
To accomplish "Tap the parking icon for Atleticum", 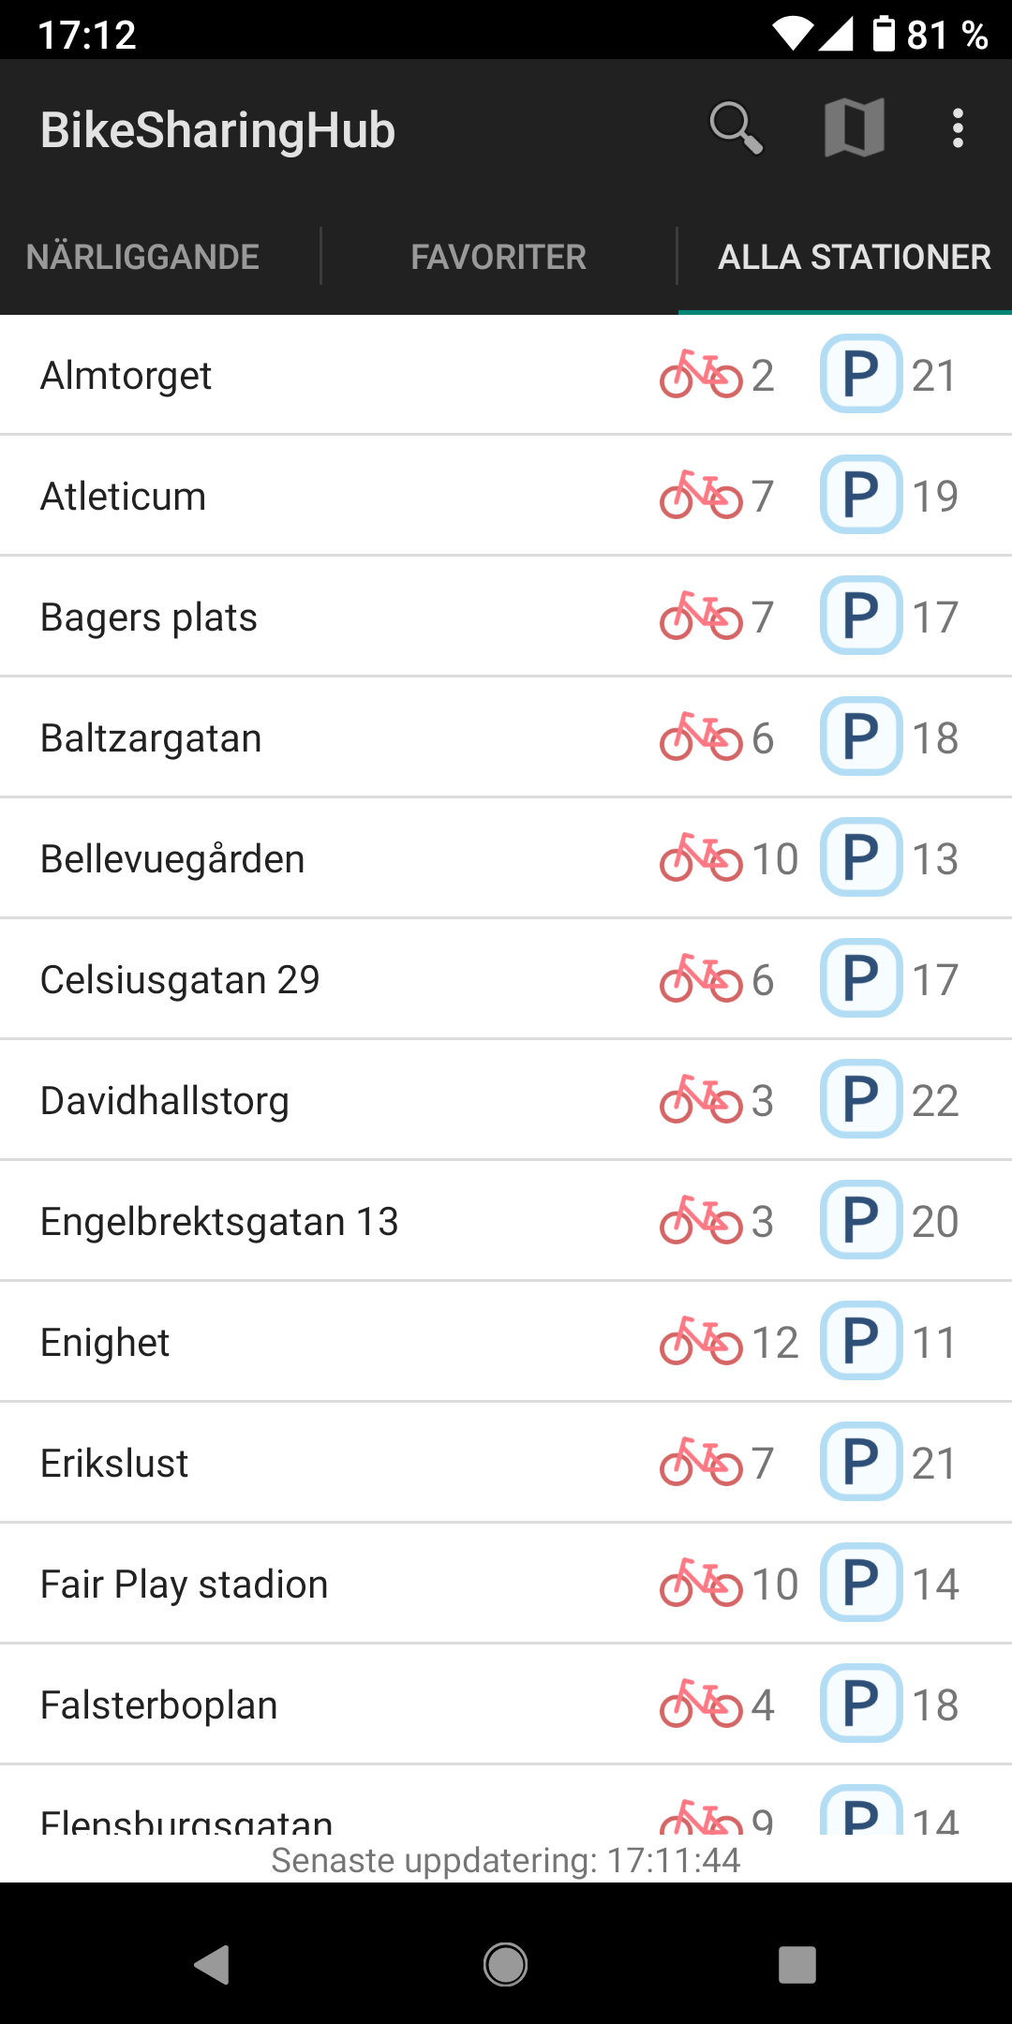I will coord(861,495).
